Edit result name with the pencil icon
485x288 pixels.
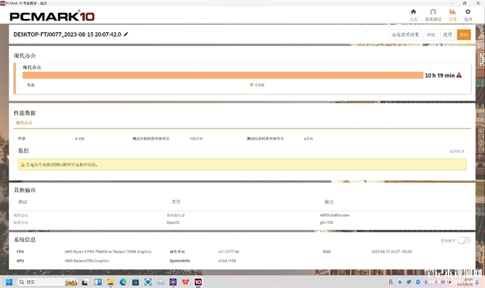126,35
